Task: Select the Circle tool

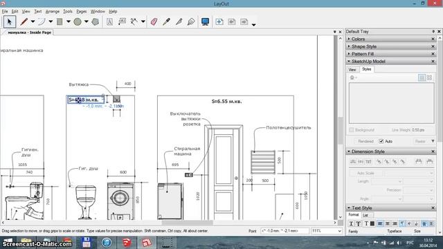Action: click(x=78, y=21)
